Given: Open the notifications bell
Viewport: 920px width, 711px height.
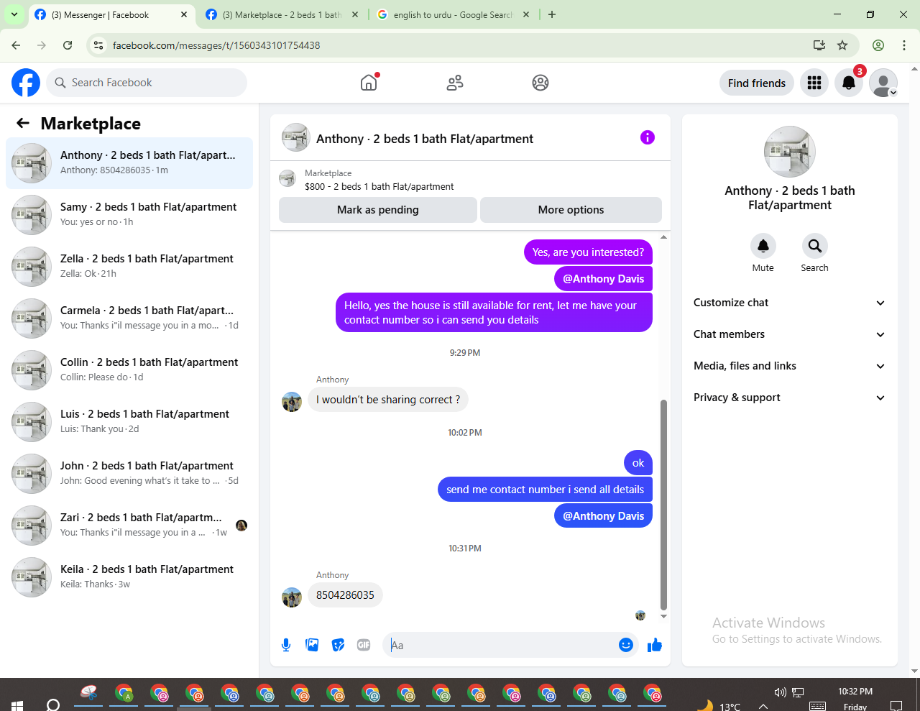Looking at the screenshot, I should point(849,83).
